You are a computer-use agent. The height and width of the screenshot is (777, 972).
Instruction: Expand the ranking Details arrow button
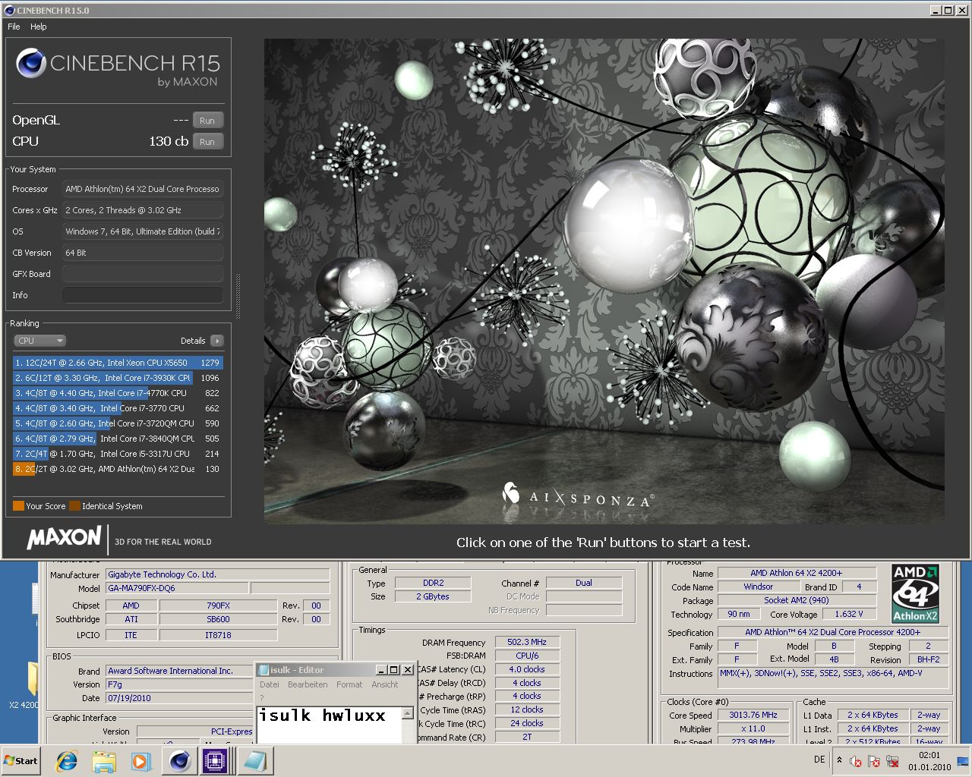[x=217, y=341]
